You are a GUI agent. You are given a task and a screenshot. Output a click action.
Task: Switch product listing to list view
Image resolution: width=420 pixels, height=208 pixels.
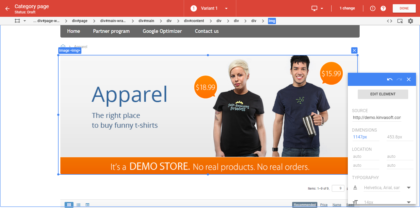pos(78,205)
